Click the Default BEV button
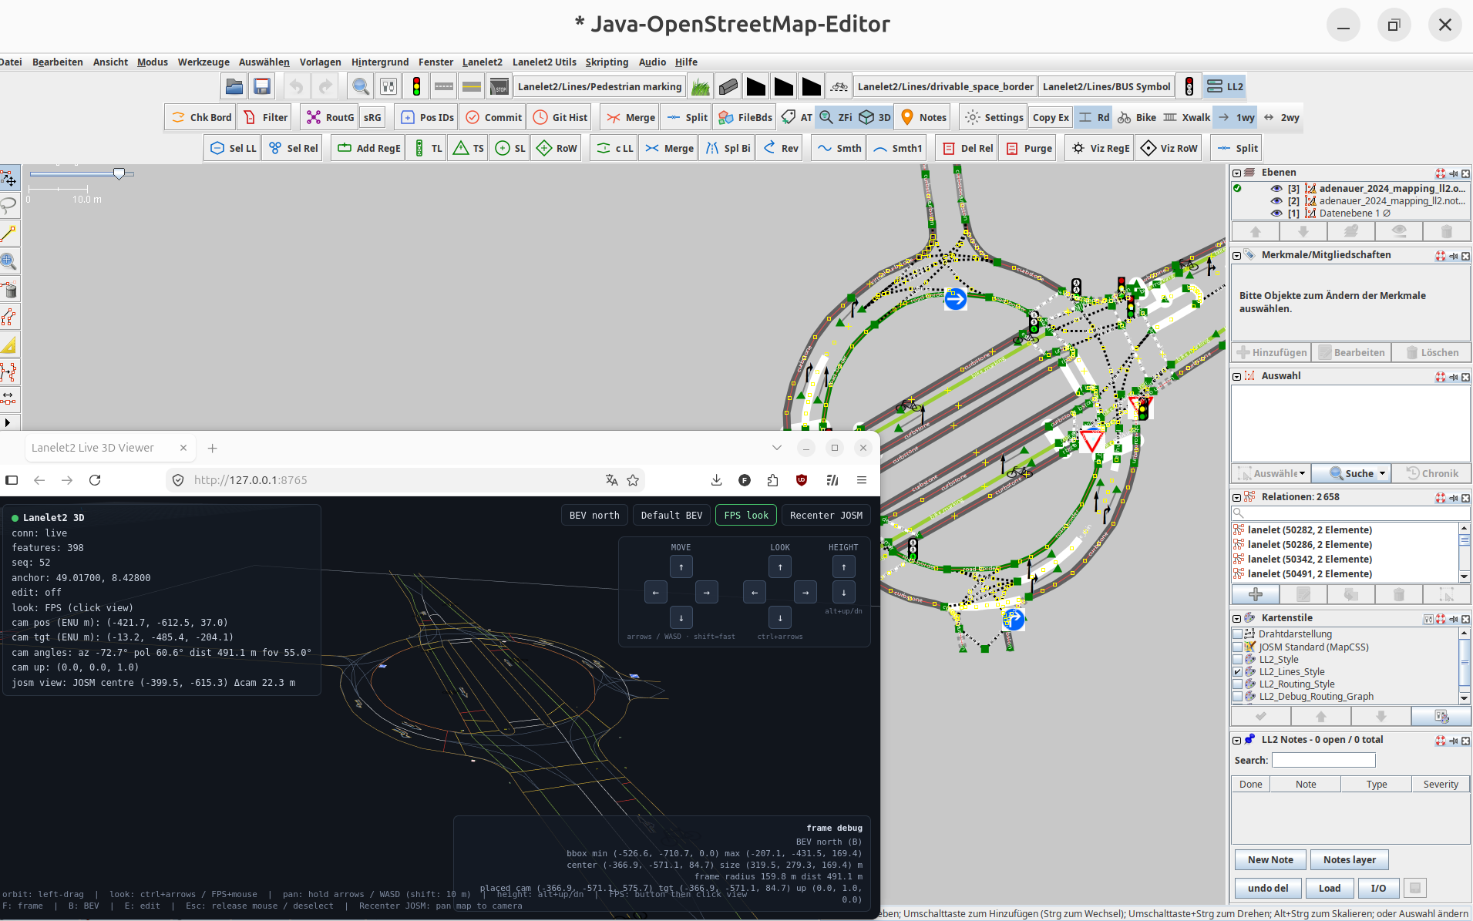 671,515
